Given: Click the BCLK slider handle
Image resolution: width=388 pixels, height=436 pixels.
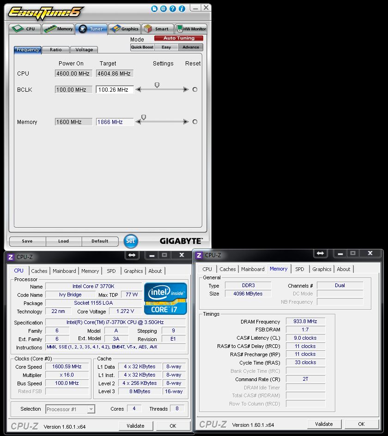Looking at the screenshot, I should coord(157,85).
